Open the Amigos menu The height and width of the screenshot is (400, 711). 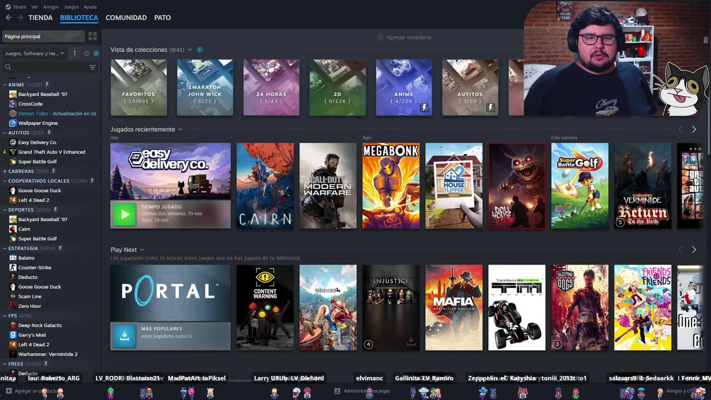[x=51, y=7]
